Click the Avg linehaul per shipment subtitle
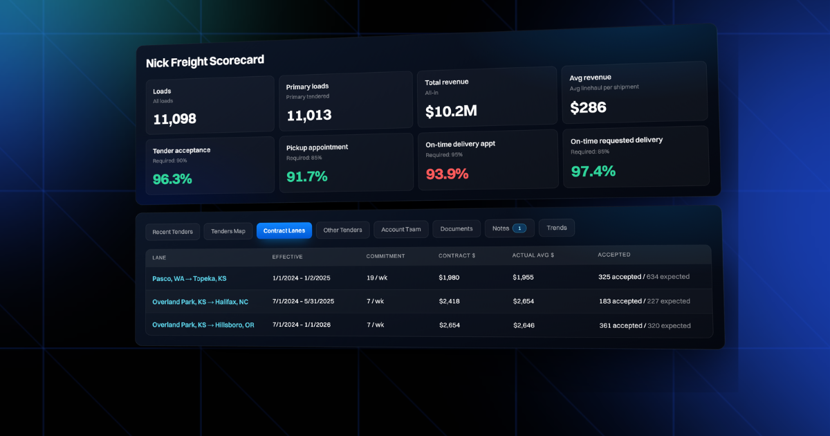Image resolution: width=830 pixels, height=436 pixels. click(605, 87)
